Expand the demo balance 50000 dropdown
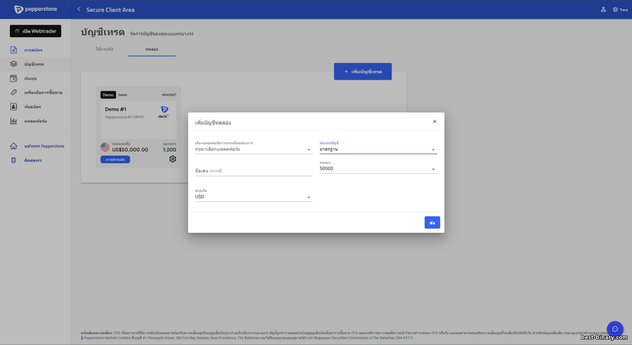Viewport: 632px width, 345px height. tap(378, 169)
